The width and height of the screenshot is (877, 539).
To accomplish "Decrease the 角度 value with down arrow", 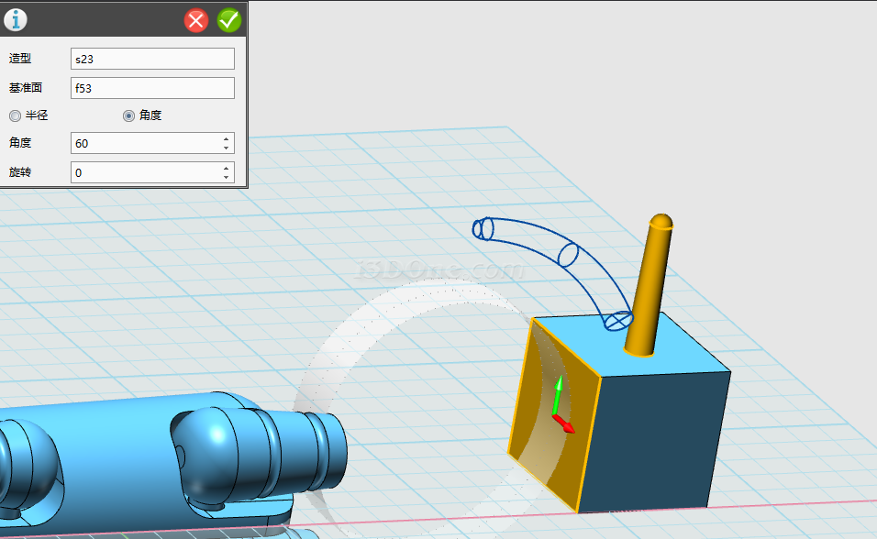I will pyautogui.click(x=226, y=148).
